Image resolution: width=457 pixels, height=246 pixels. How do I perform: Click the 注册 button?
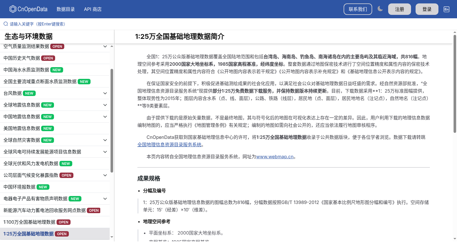pos(400,9)
